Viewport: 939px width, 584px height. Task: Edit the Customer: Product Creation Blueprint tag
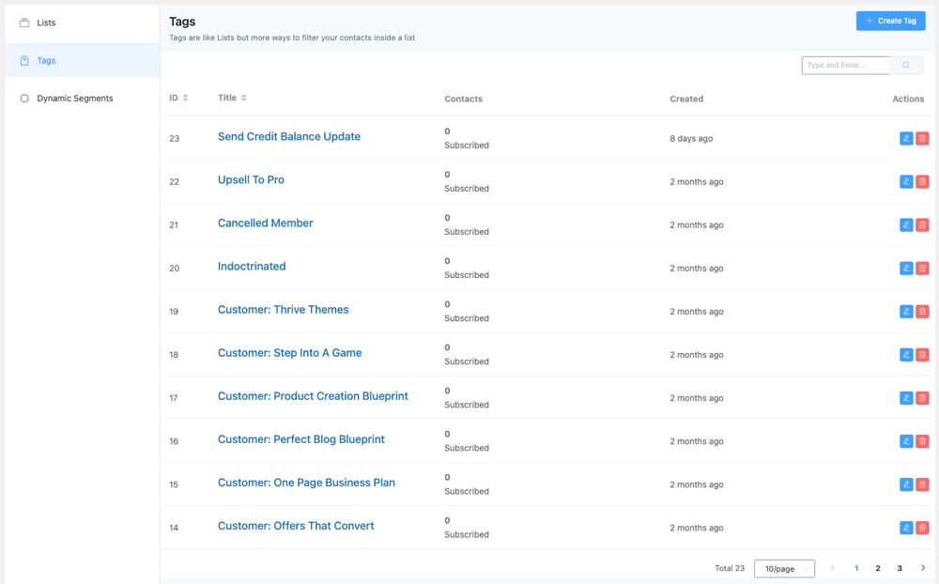[x=906, y=398]
